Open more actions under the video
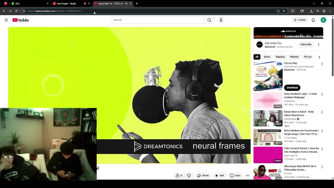Viewport: 334px width, 188px height. (247, 176)
